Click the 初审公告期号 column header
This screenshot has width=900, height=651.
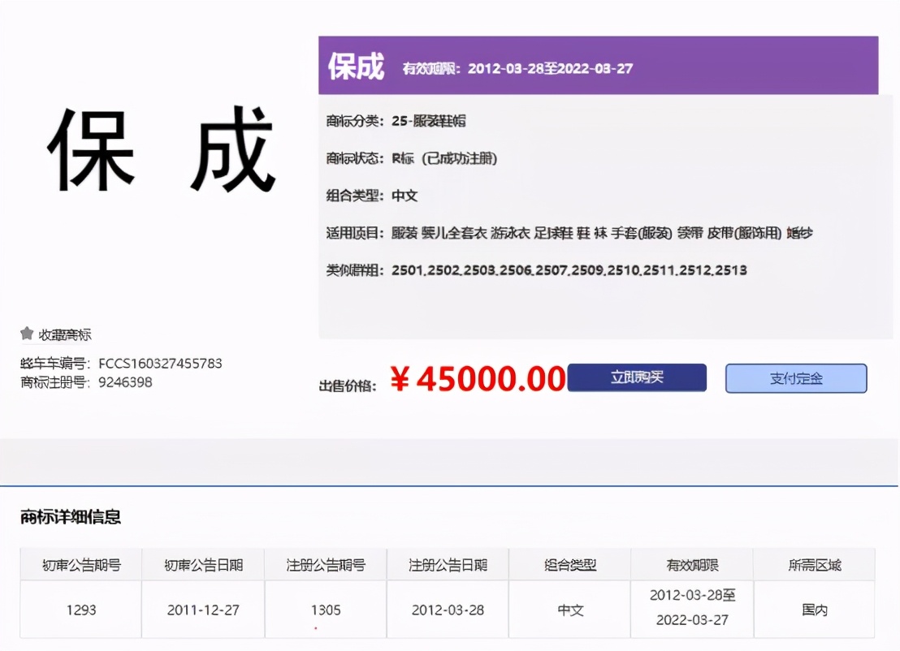pyautogui.click(x=80, y=564)
